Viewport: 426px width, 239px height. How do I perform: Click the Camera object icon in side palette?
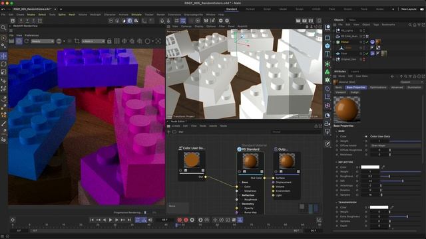[327, 124]
